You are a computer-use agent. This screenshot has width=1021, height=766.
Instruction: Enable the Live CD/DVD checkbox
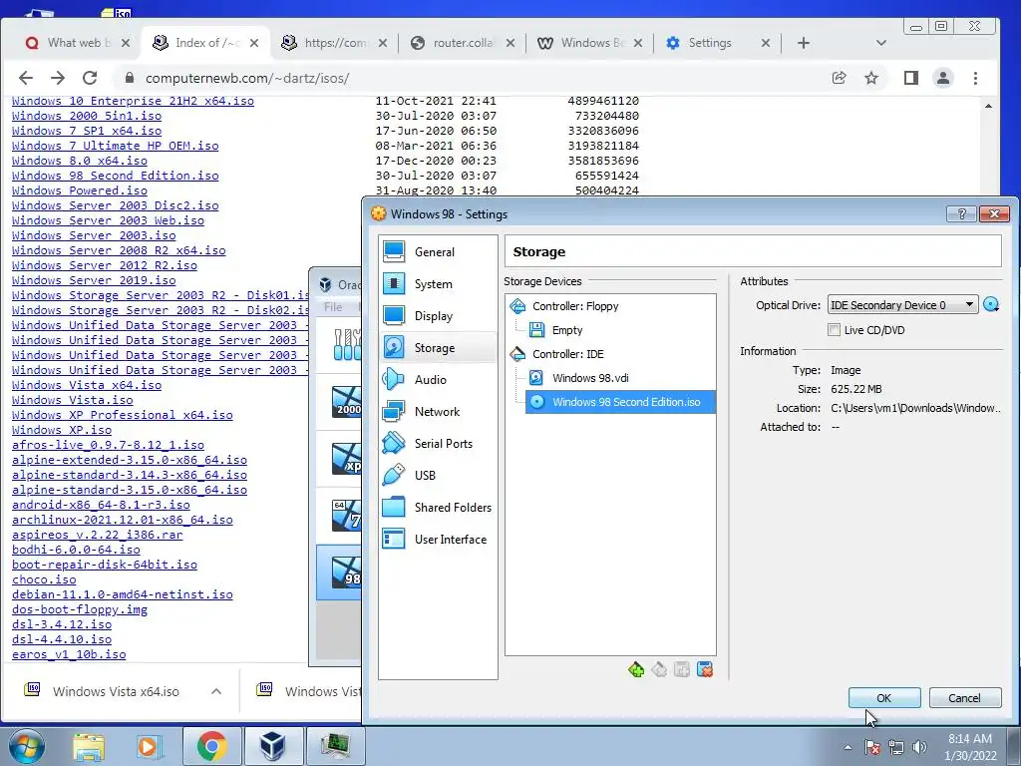point(834,329)
